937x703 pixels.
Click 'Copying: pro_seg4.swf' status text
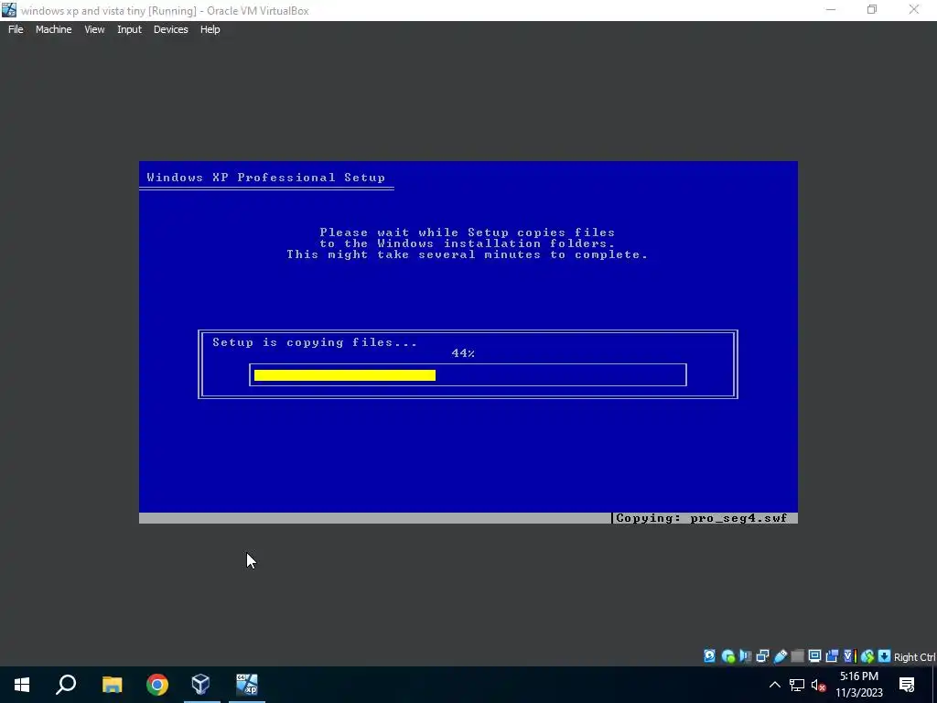coord(702,518)
